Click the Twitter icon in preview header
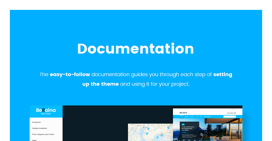Viewport: 272px width, 141px height. tap(234, 109)
